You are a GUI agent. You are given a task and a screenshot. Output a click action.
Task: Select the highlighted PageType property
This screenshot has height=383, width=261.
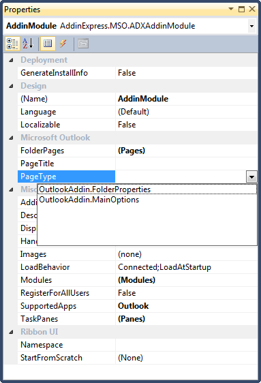click(x=66, y=177)
